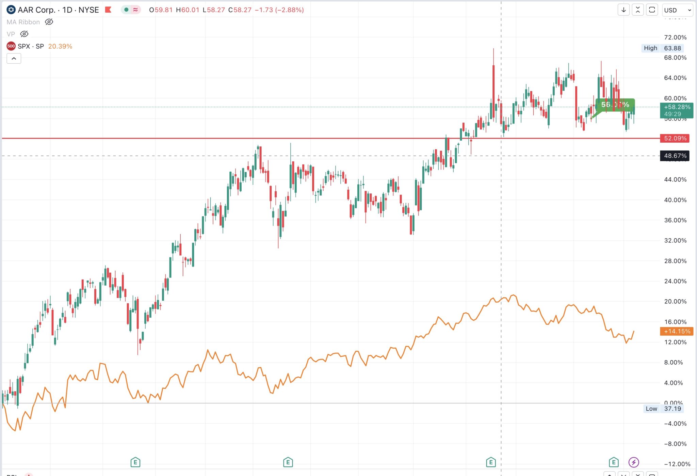697x476 pixels.
Task: Open interval selector labeled 1D
Action: [x=67, y=10]
